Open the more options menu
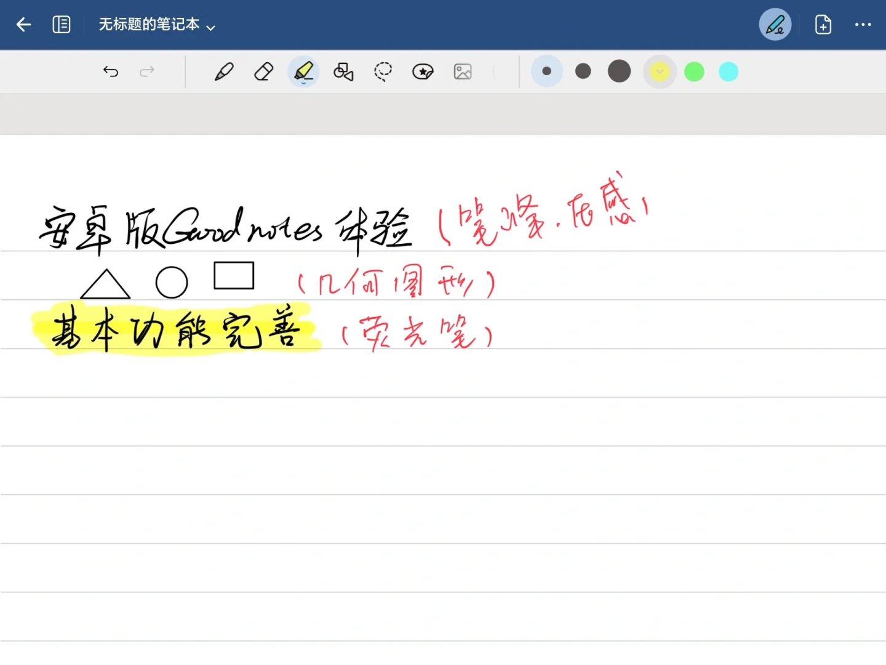886x665 pixels. coord(863,25)
